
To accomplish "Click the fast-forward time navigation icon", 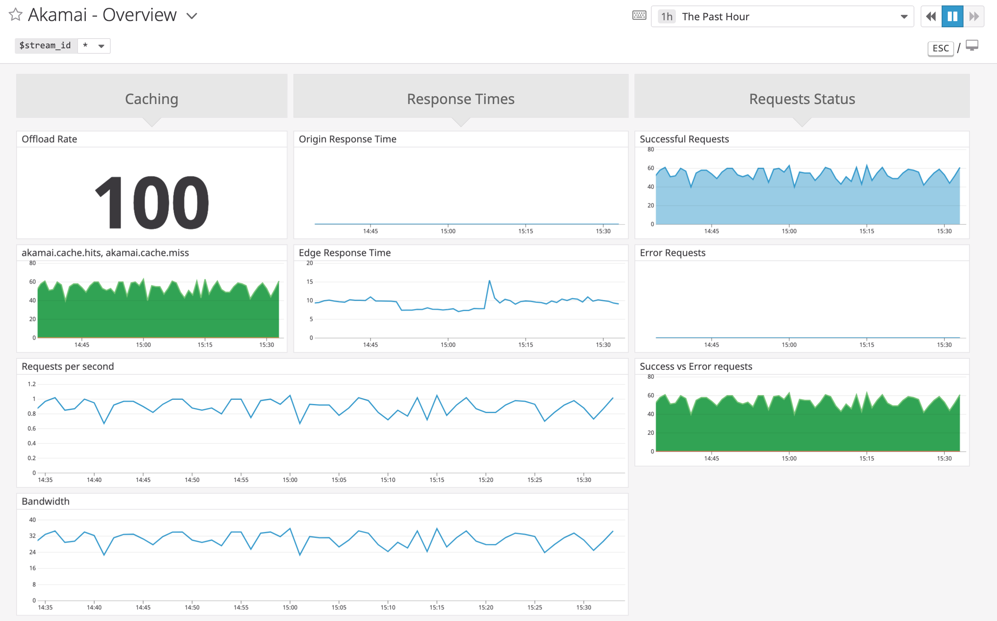I will (x=974, y=16).
